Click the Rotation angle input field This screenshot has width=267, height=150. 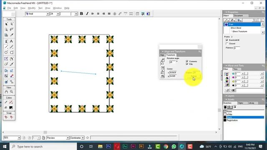coord(172,62)
